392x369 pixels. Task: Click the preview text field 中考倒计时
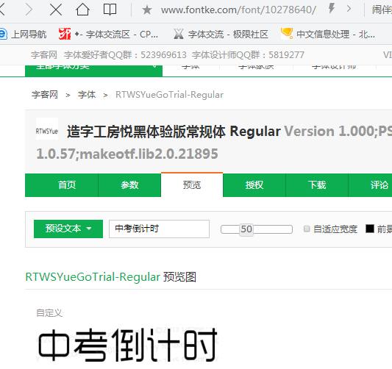point(159,229)
